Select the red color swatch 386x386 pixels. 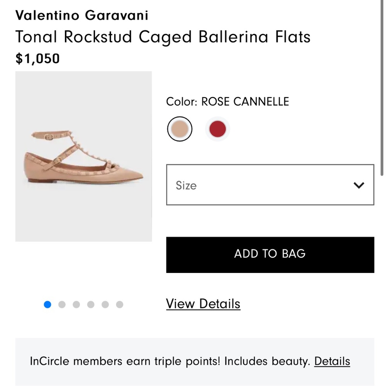pyautogui.click(x=217, y=129)
